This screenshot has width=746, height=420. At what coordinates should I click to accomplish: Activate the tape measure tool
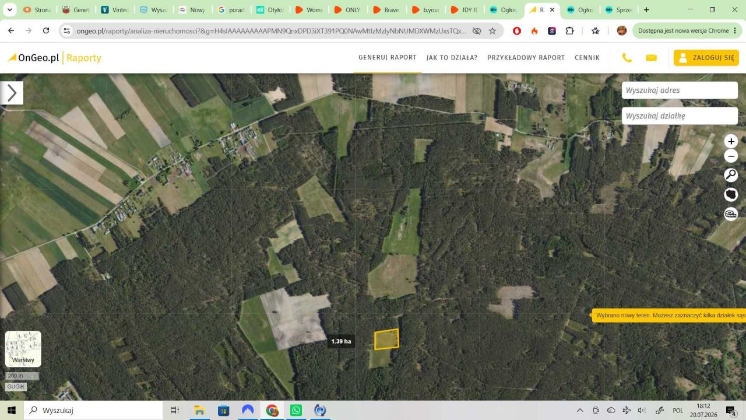click(x=731, y=213)
